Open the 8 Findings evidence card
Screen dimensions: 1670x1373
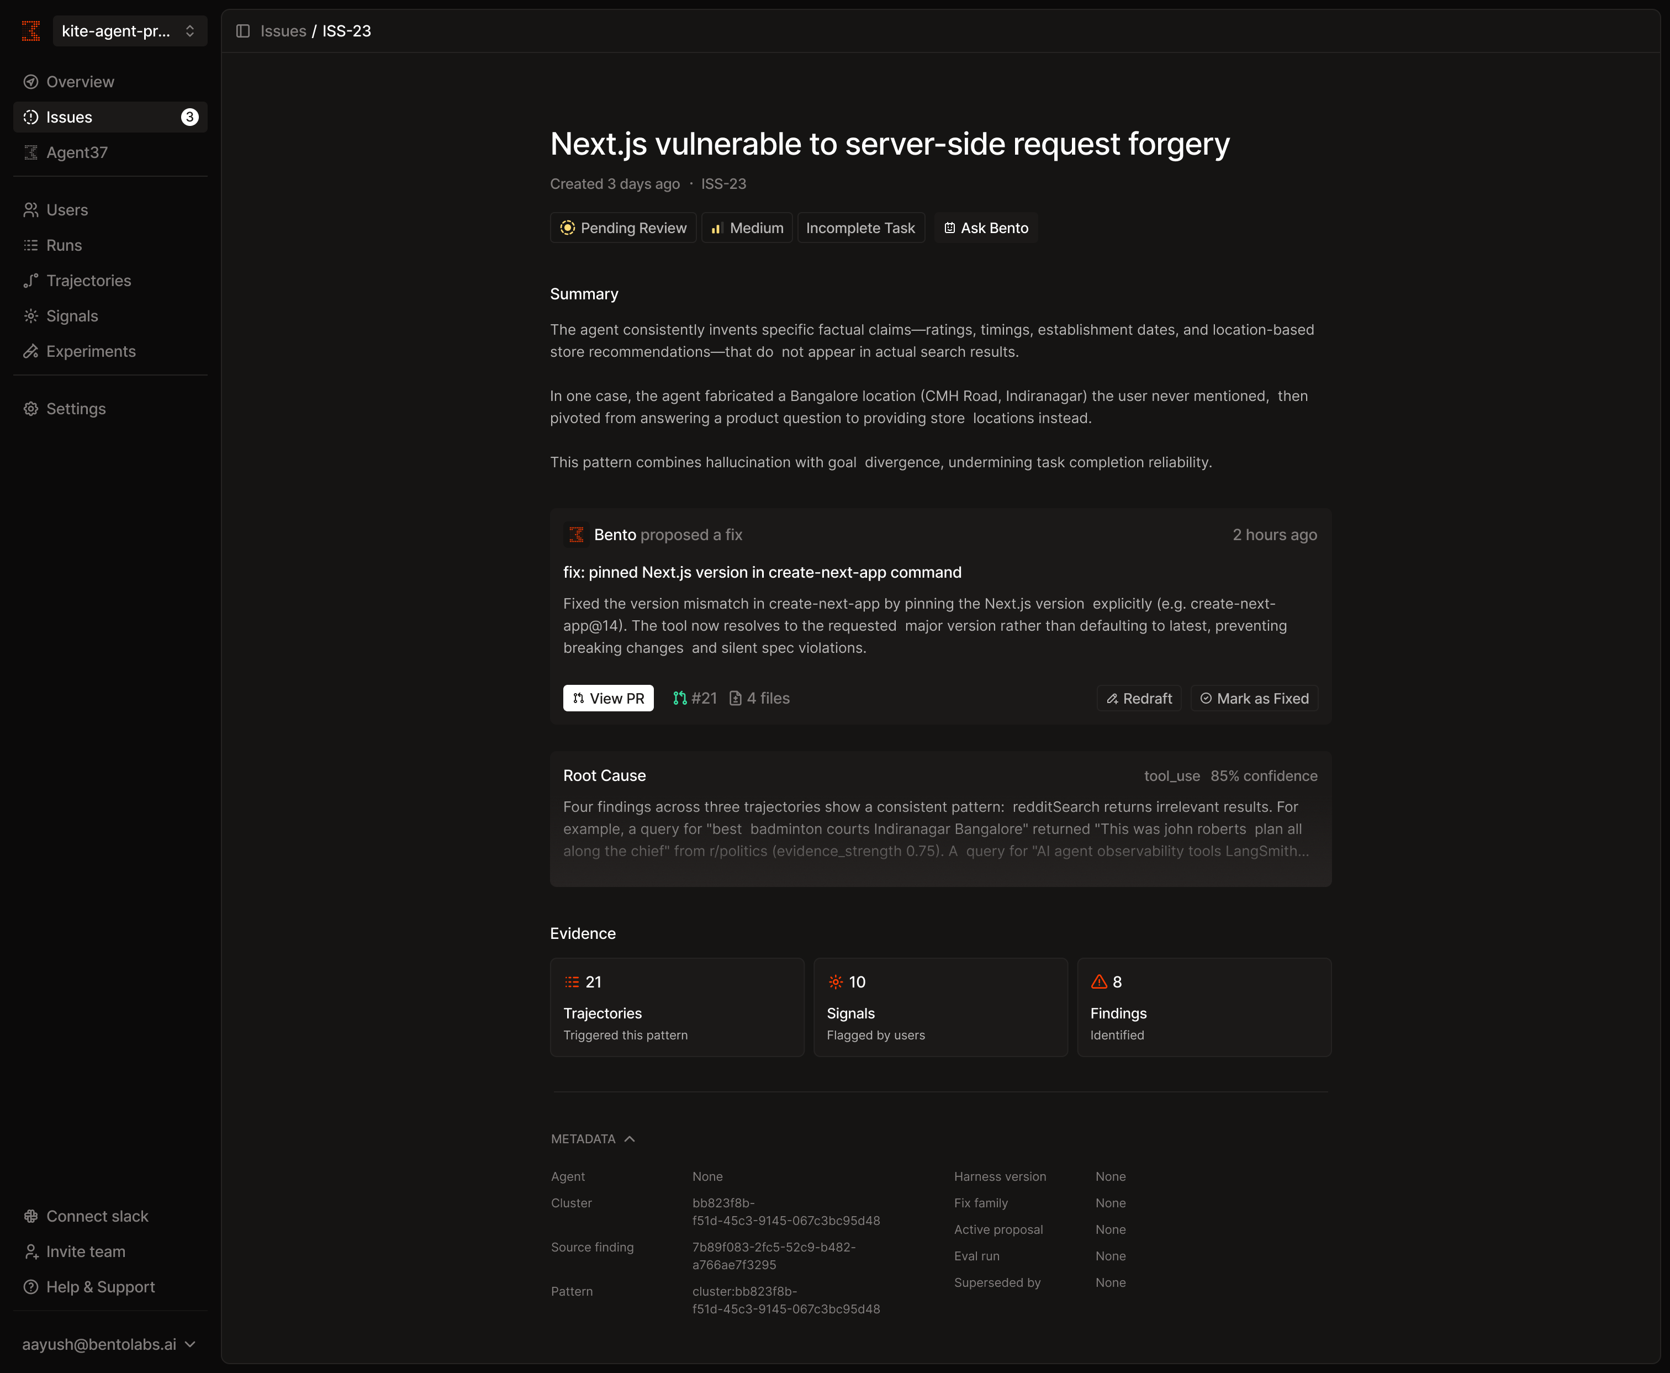pyautogui.click(x=1203, y=1007)
